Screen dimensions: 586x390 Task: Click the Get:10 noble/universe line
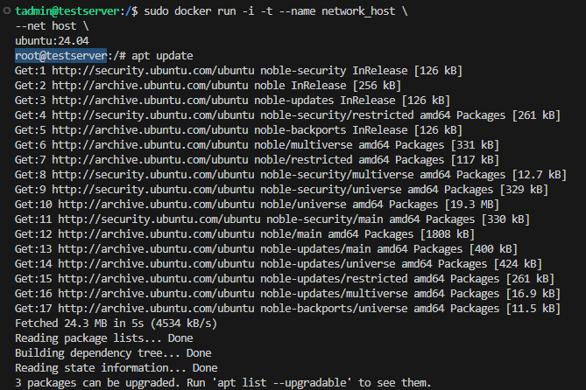(257, 205)
